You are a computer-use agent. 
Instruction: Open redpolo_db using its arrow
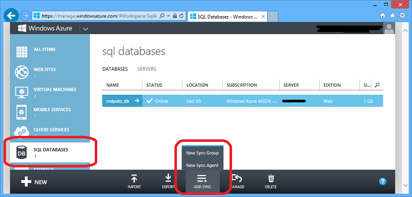[x=136, y=101]
